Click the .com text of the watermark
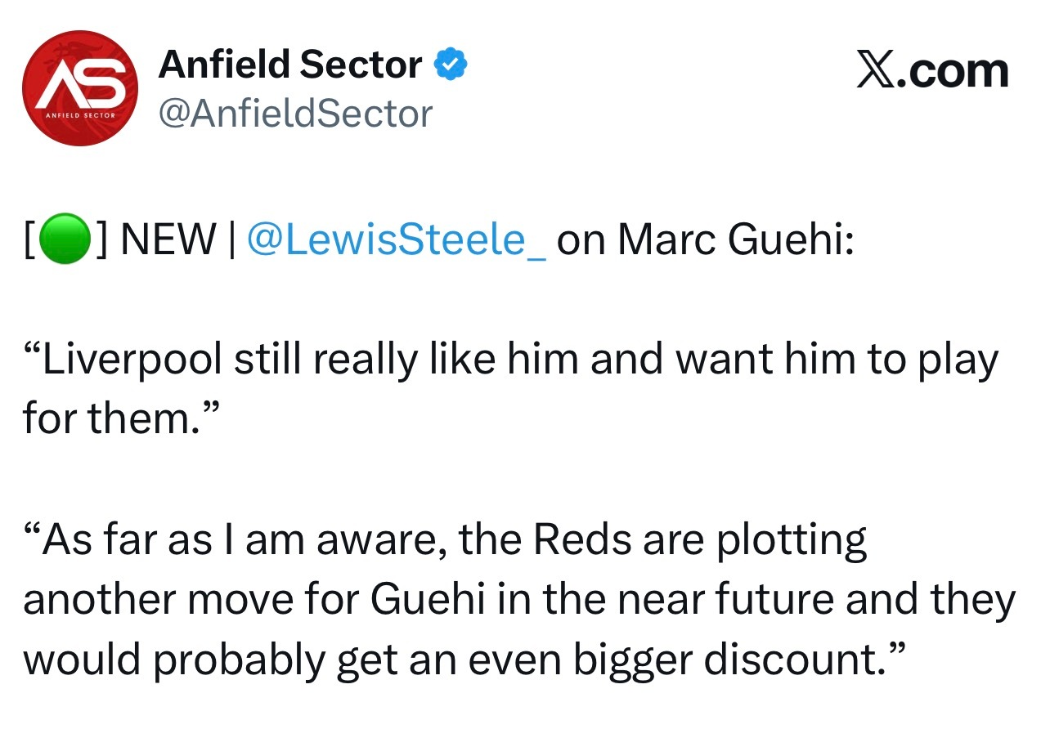Viewport: 1050px width, 738px height. click(x=953, y=72)
